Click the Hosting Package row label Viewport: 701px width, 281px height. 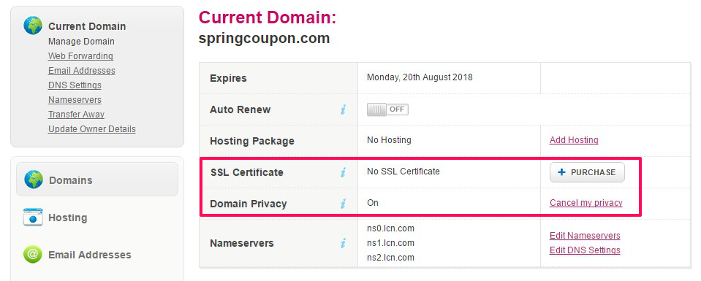pos(252,141)
